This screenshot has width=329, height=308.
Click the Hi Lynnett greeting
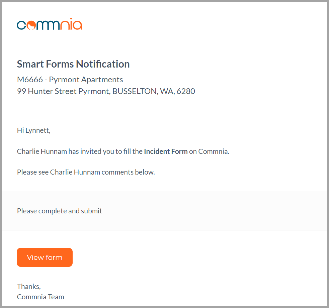coord(33,130)
